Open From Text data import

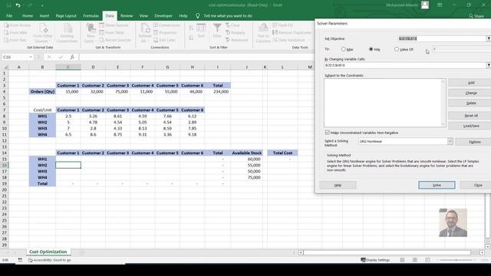[x=15, y=40]
